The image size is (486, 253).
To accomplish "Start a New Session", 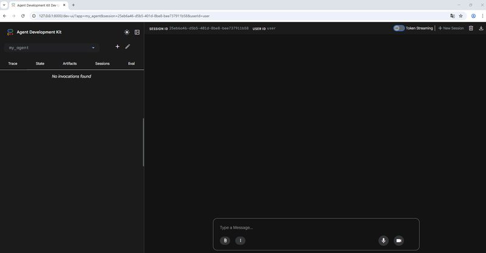I will click(451, 28).
